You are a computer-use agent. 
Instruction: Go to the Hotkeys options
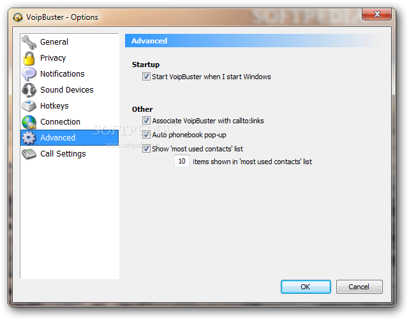[70, 106]
